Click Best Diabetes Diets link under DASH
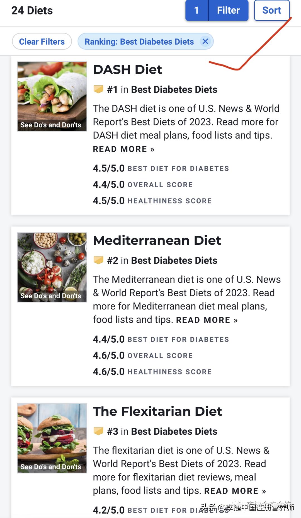Screen dimensions: 301x518 [x=174, y=89]
